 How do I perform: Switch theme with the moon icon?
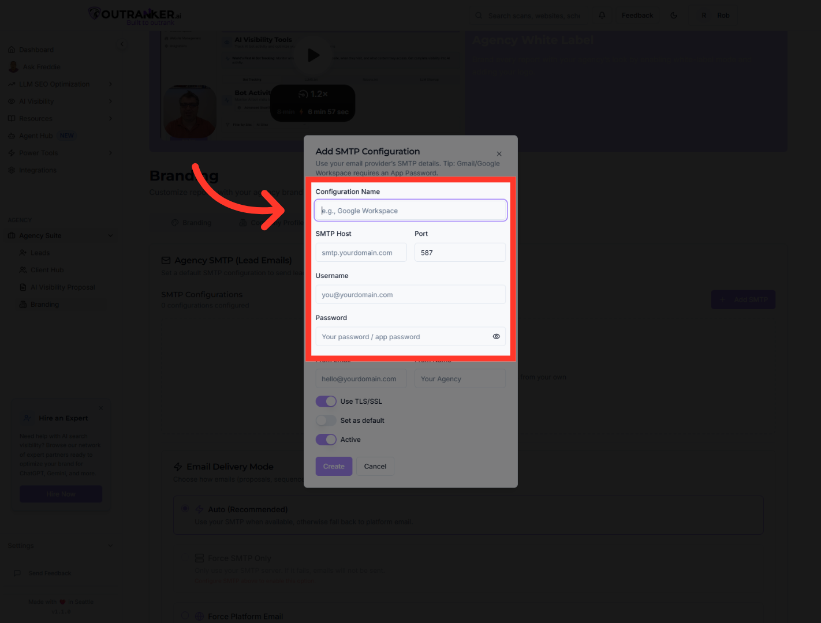pos(674,16)
